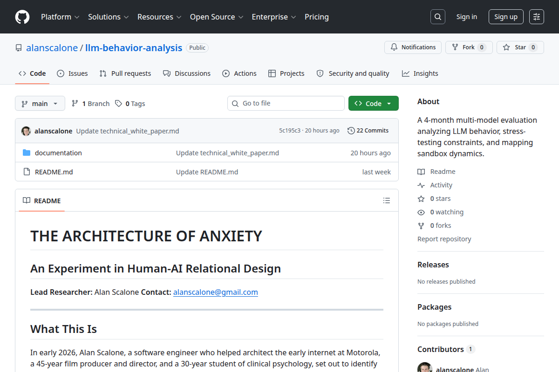View the 1 Branch link
559x372 pixels.
click(x=90, y=103)
